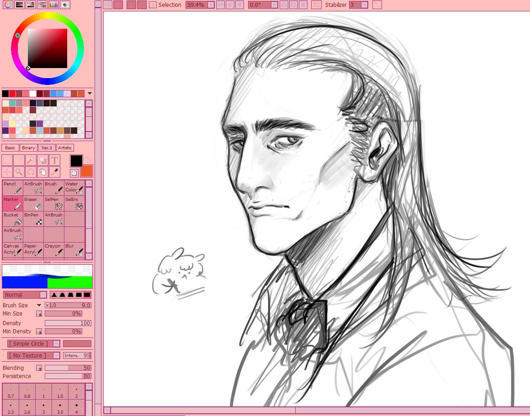Select the Bucket fill tool
Image resolution: width=530 pixels, height=416 pixels.
coord(12,218)
